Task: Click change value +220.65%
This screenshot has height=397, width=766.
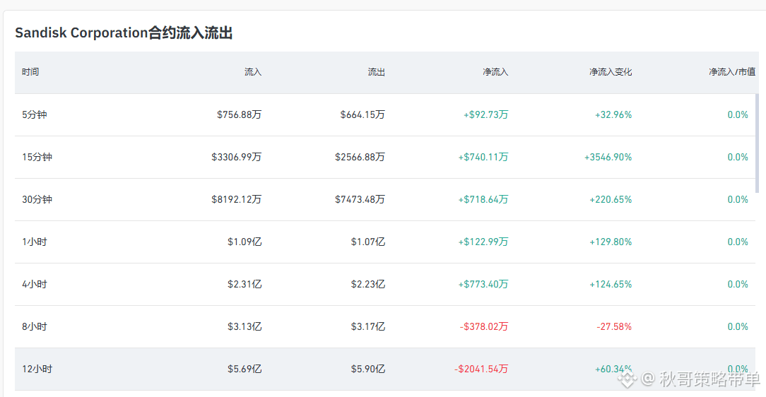Action: pyautogui.click(x=611, y=200)
